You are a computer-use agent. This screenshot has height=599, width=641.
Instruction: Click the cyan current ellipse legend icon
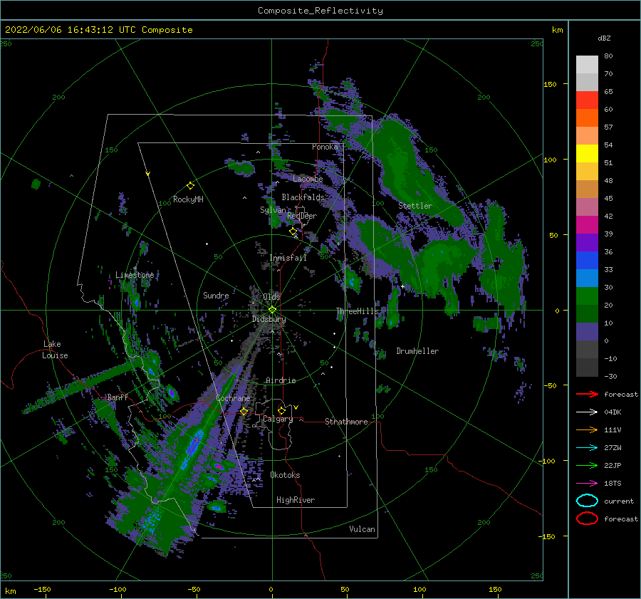pos(587,501)
